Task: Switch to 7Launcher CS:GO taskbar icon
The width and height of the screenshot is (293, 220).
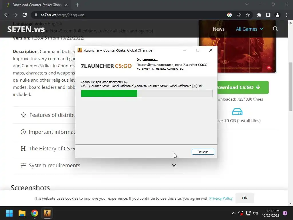Action: pyautogui.click(x=47, y=213)
